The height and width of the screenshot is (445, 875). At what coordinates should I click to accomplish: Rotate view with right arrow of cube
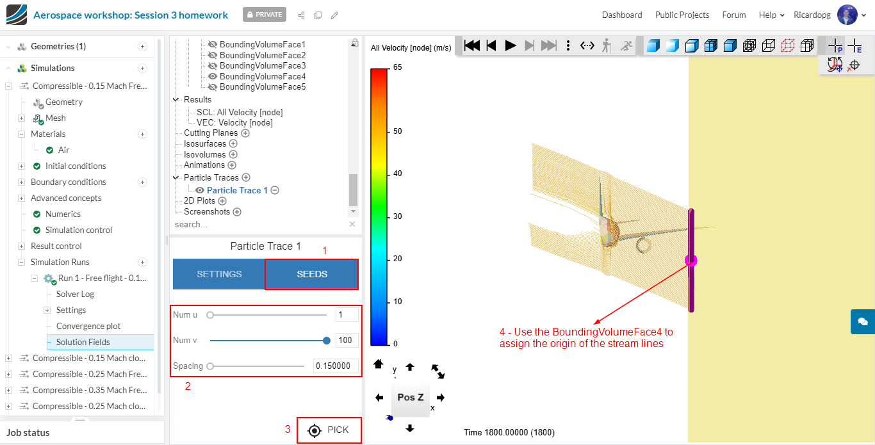pos(441,398)
